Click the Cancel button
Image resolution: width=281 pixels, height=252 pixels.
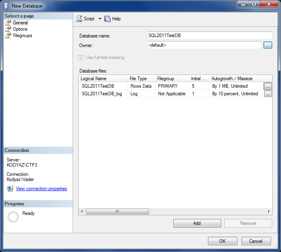tap(256, 241)
